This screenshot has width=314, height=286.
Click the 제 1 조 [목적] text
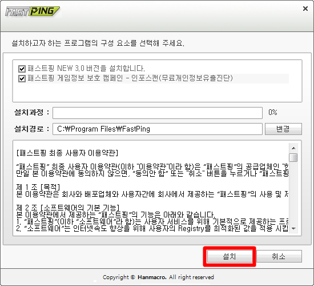tap(38, 187)
